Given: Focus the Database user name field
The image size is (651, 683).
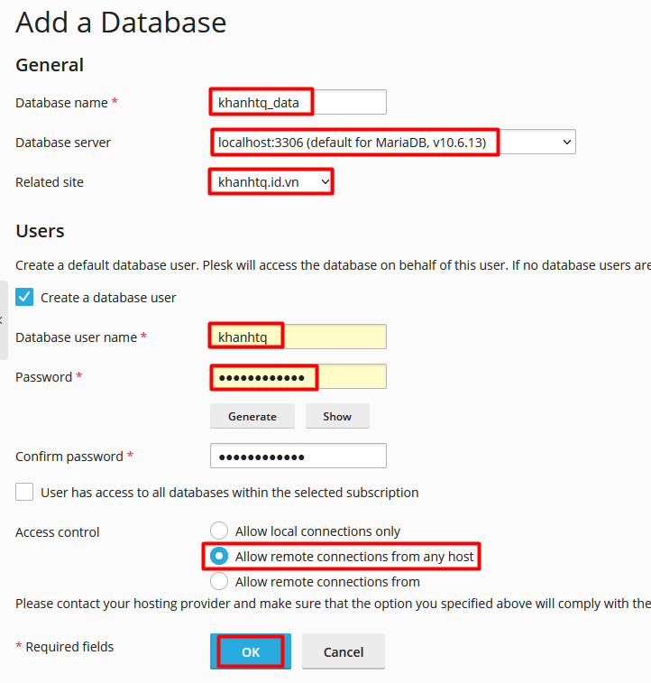Looking at the screenshot, I should (298, 337).
